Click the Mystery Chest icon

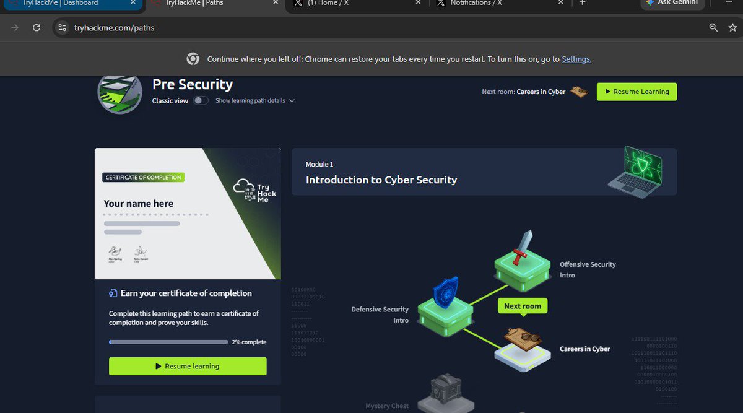(x=445, y=394)
